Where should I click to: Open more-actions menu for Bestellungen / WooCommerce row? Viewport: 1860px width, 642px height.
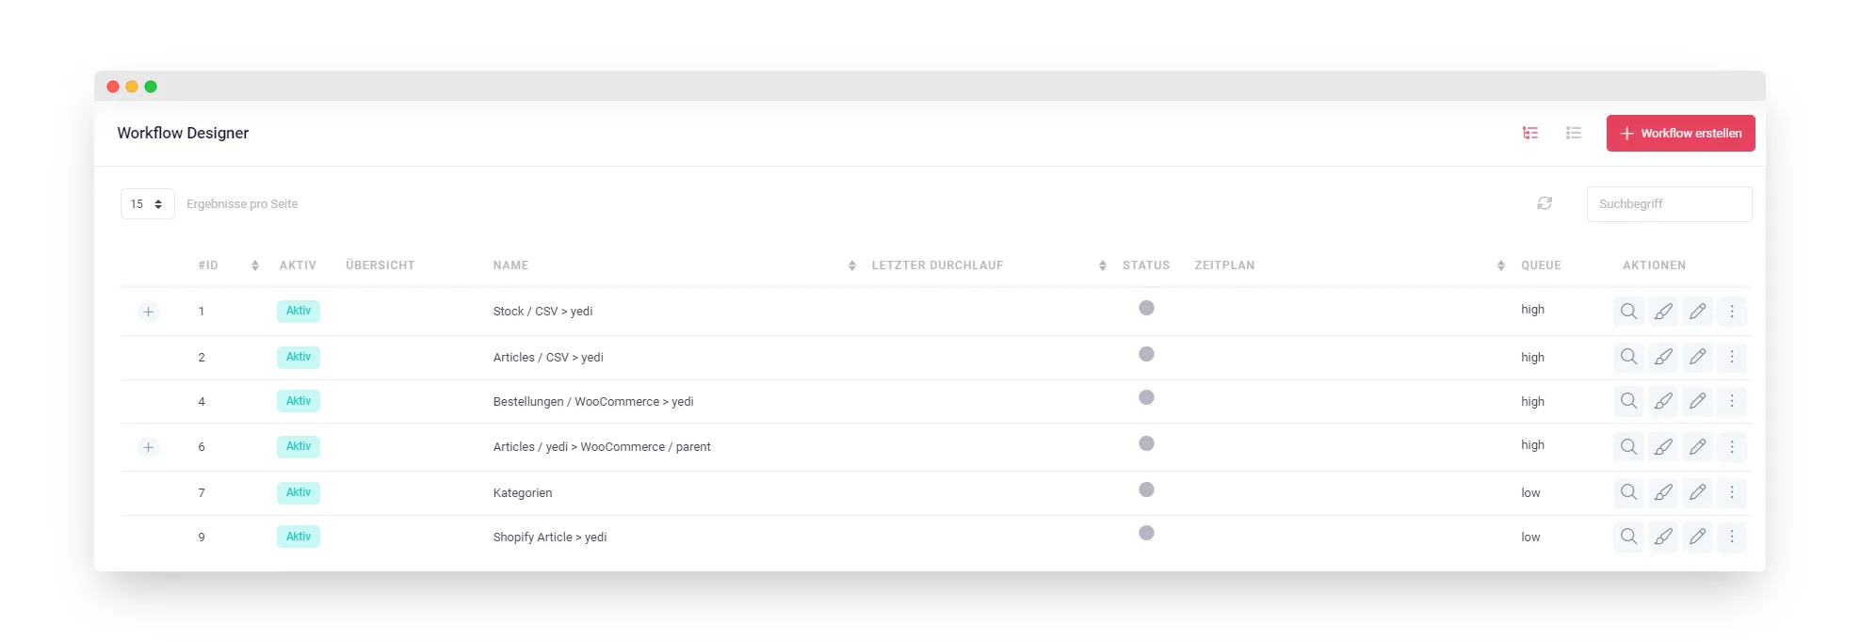(x=1731, y=401)
